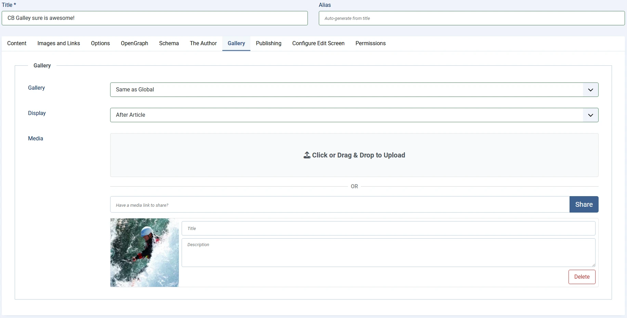Image resolution: width=627 pixels, height=318 pixels.
Task: Click the upload icon in the drop zone
Action: tap(307, 155)
